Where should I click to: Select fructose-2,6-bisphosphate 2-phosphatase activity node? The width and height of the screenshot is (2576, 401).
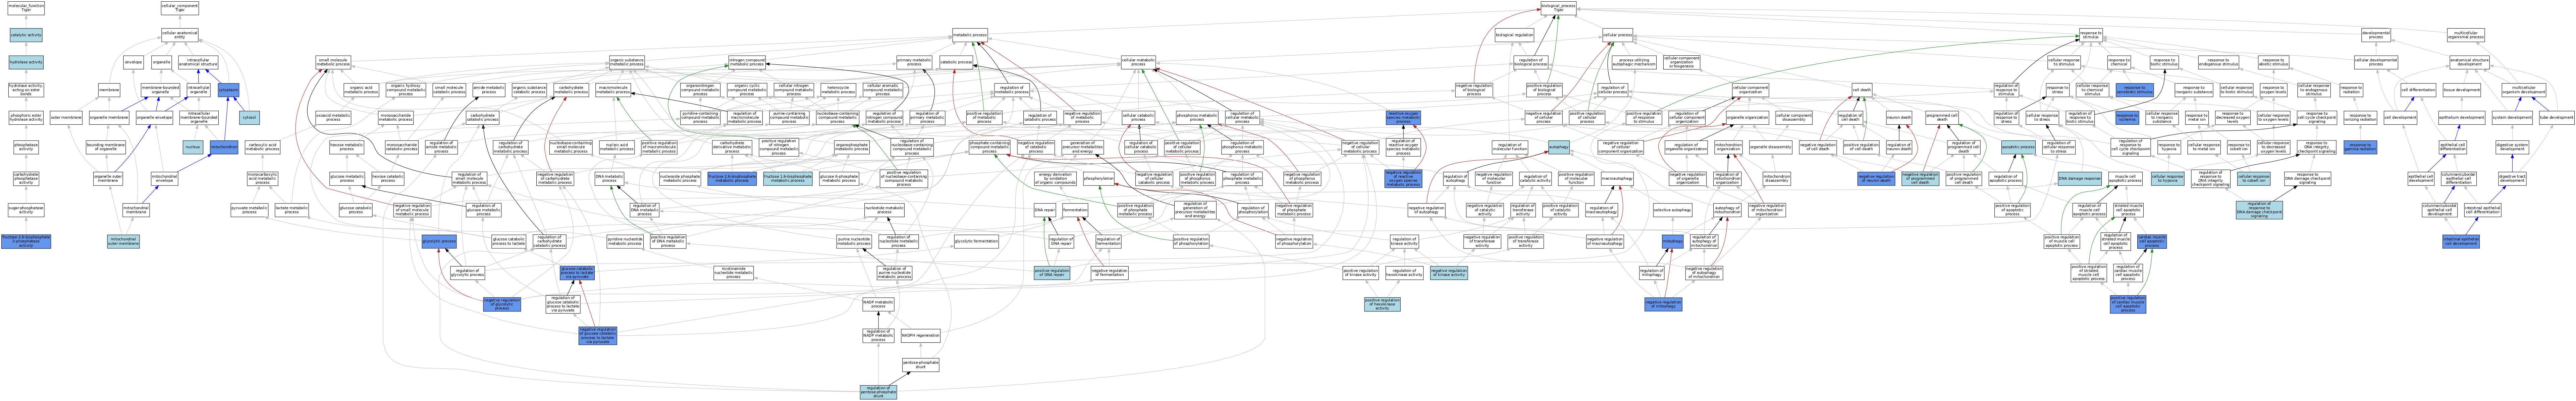pyautogui.click(x=26, y=241)
